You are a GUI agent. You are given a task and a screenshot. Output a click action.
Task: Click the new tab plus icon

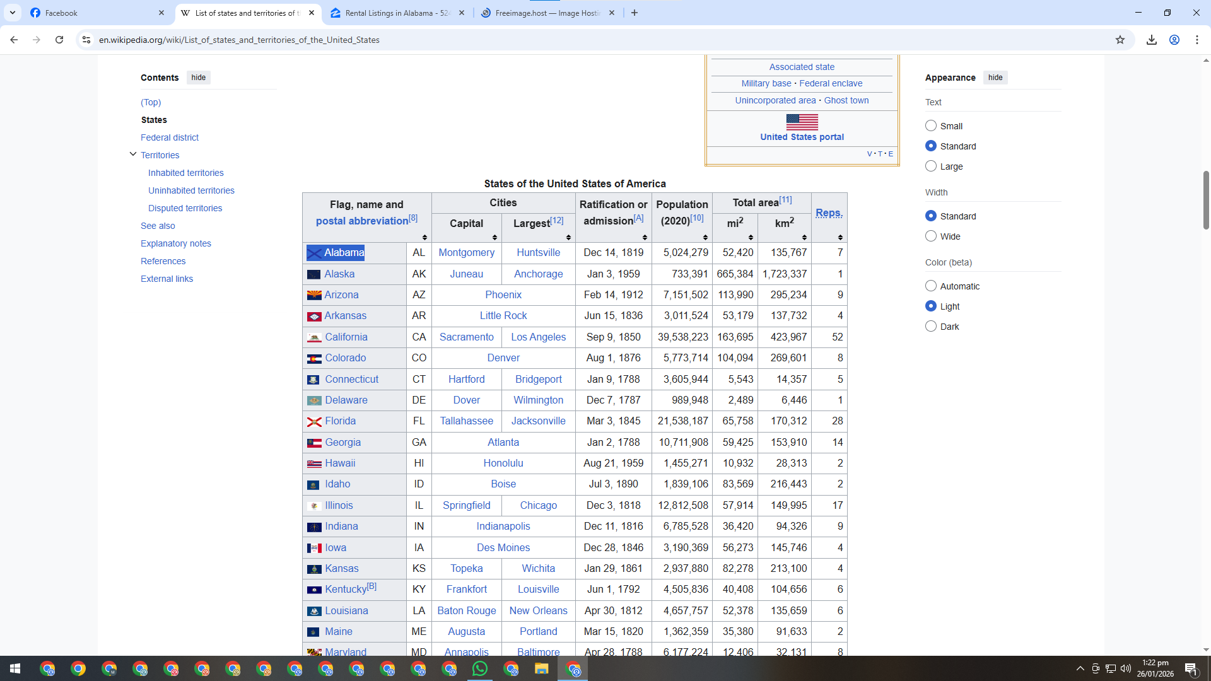click(635, 13)
